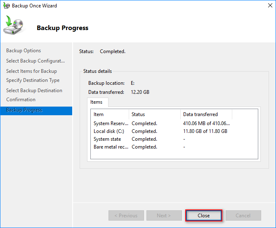The height and width of the screenshot is (228, 276).
Task: Click the Backup Progress heading
Action: pos(62,28)
